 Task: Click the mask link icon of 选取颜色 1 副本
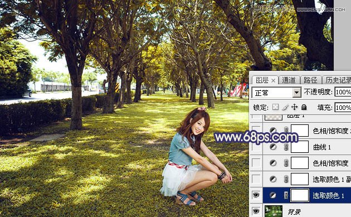tap(286, 179)
